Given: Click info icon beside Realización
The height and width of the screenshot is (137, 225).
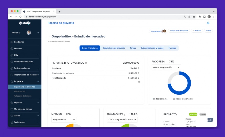Looking at the screenshot, I should click(x=124, y=115).
